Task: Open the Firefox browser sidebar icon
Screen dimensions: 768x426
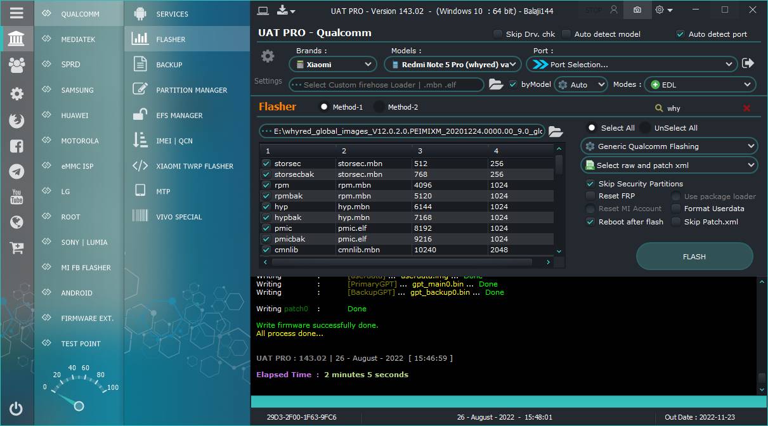Action: (x=16, y=120)
